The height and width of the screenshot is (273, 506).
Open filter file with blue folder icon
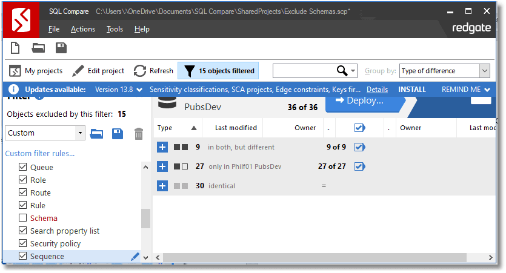coord(96,133)
